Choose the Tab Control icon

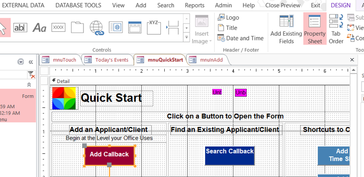coord(77,27)
